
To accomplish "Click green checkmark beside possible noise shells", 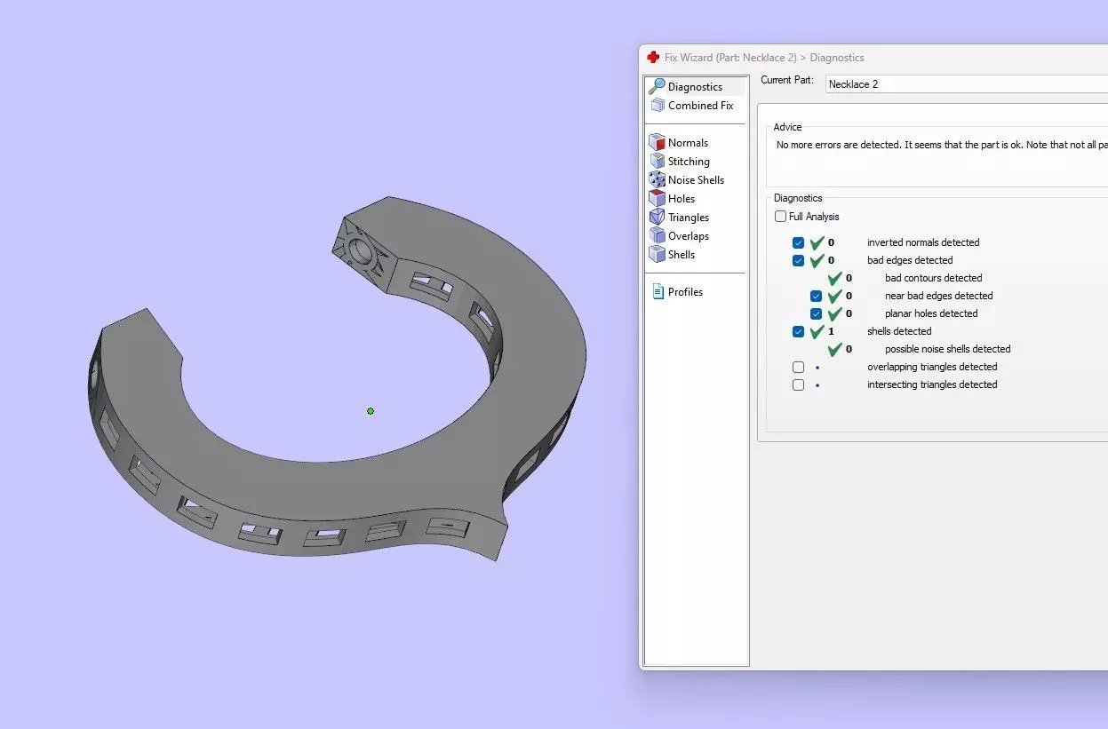I will pyautogui.click(x=835, y=348).
